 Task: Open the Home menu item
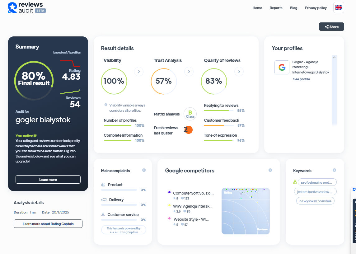click(257, 8)
